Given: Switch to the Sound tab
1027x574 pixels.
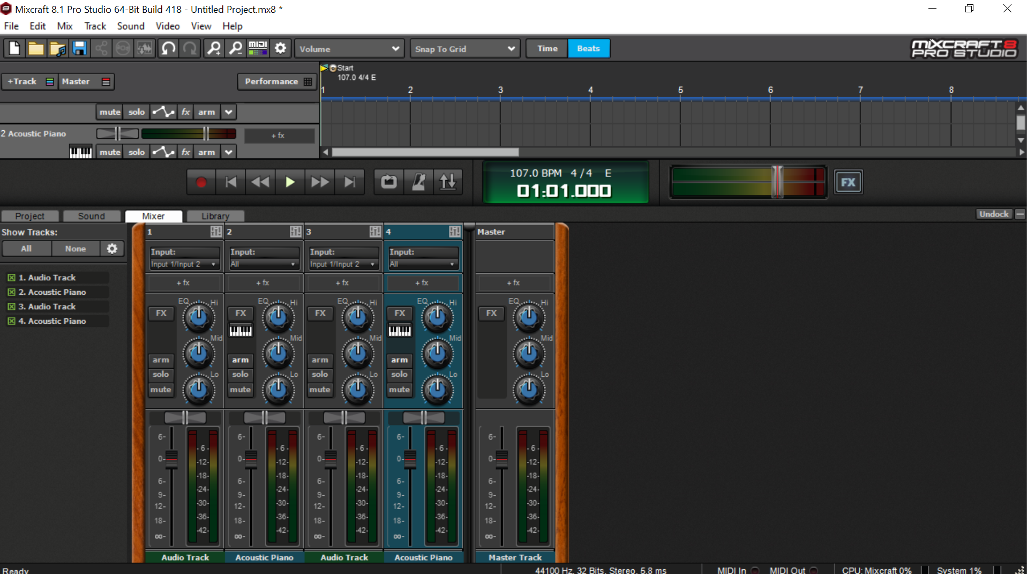Looking at the screenshot, I should coord(92,216).
